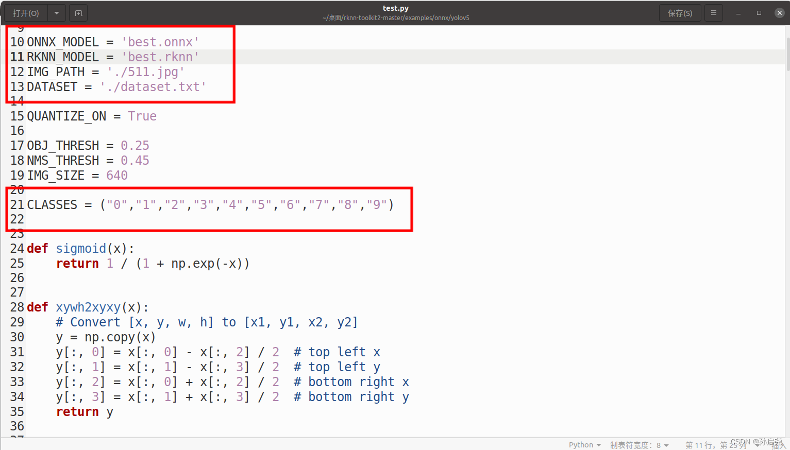The image size is (790, 450).
Task: Open the Python language selector in status bar
Action: [585, 445]
